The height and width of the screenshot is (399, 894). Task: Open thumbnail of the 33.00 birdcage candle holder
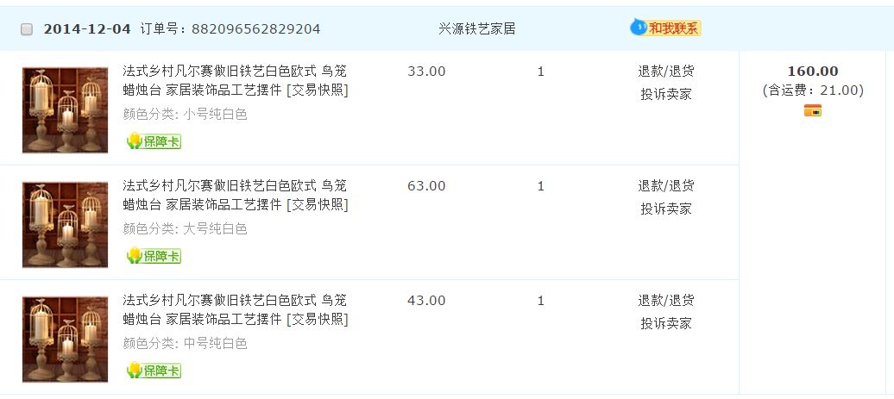[66, 109]
